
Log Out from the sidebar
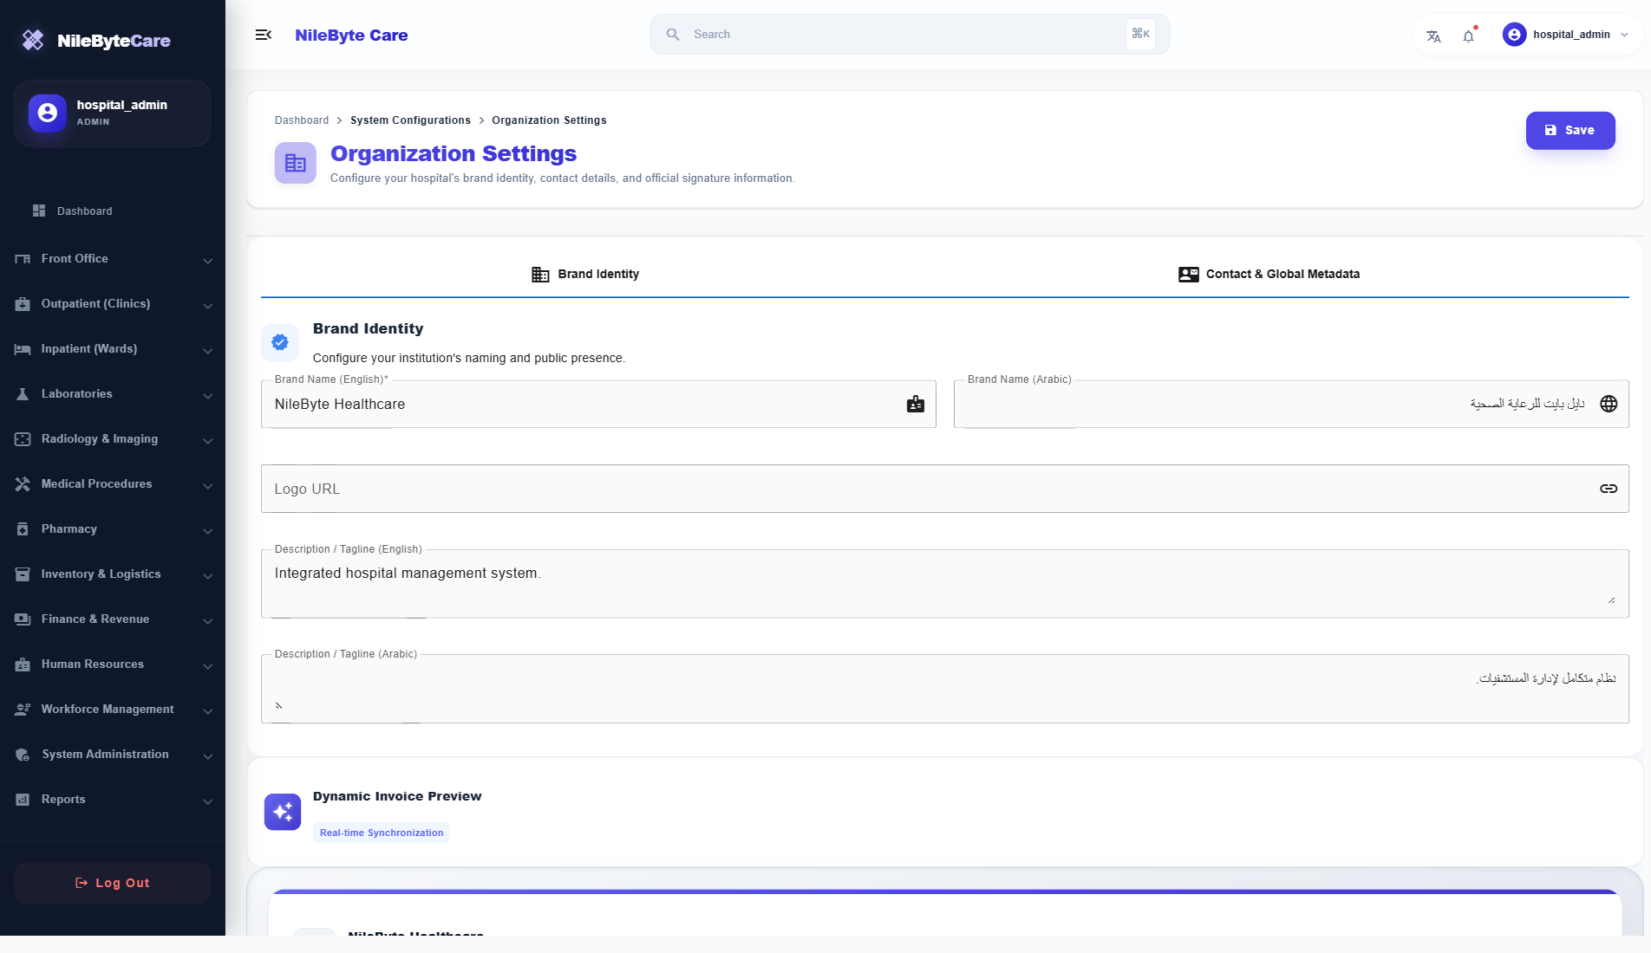pyautogui.click(x=112, y=883)
